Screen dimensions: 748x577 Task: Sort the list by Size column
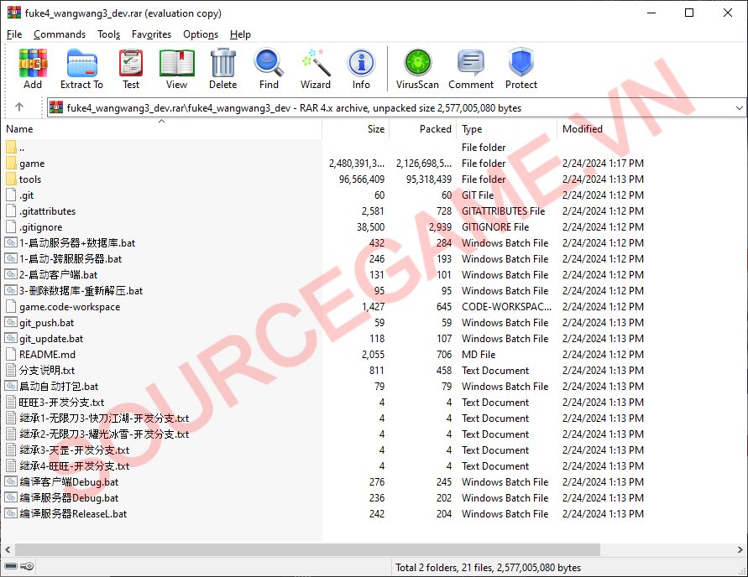click(x=376, y=129)
